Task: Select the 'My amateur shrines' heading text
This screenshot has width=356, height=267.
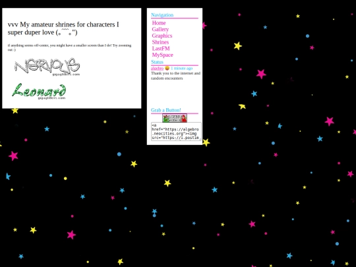Action: coord(63,28)
